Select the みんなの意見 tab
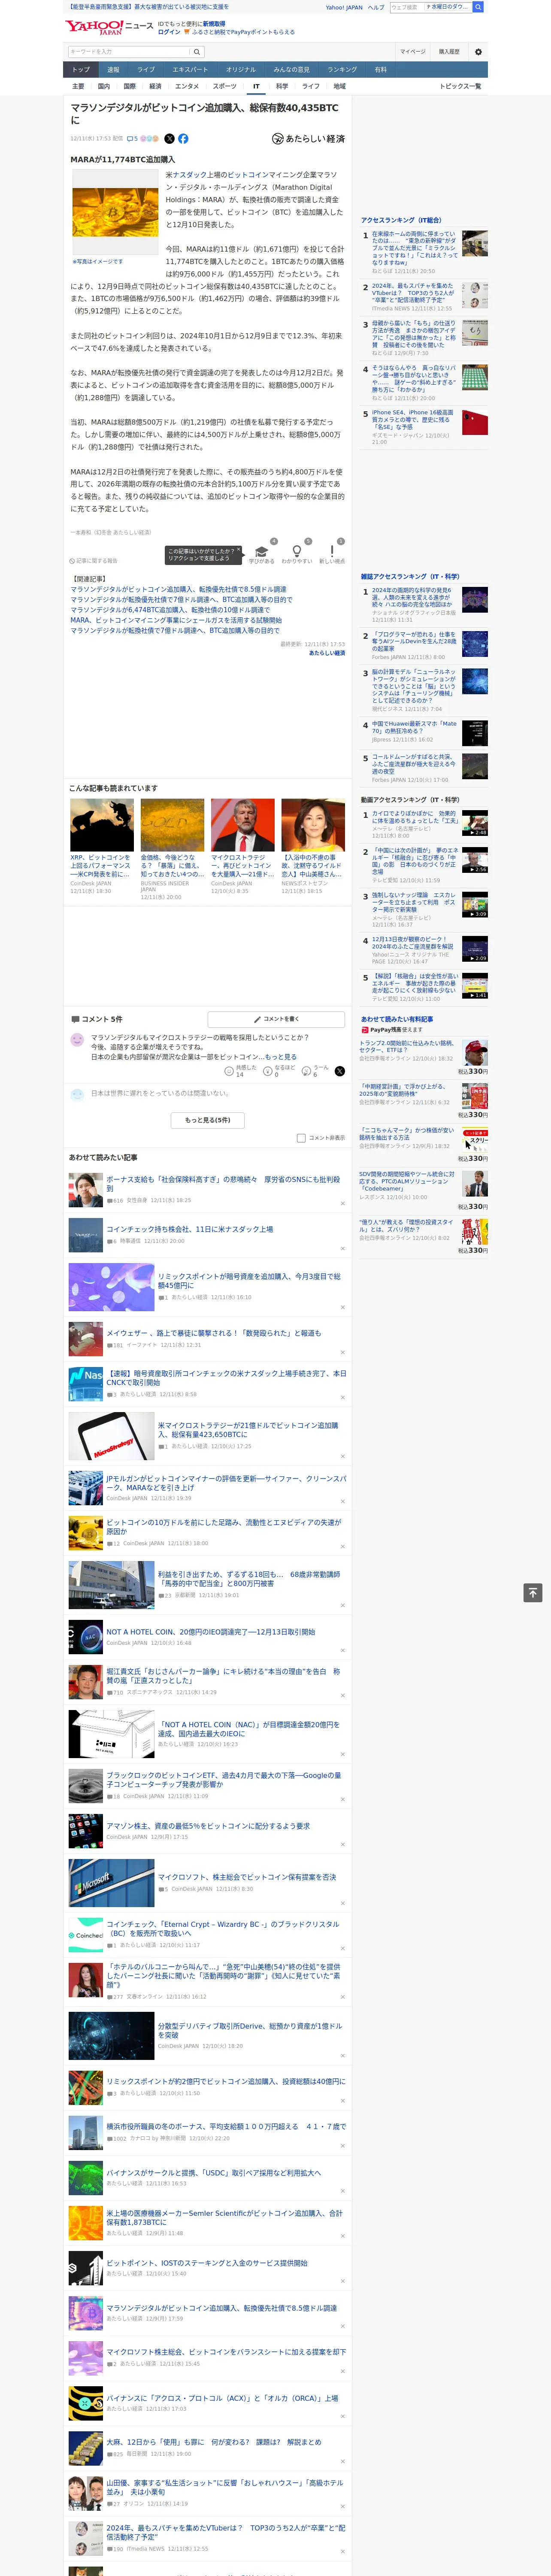This screenshot has height=2576, width=551. coord(291,70)
